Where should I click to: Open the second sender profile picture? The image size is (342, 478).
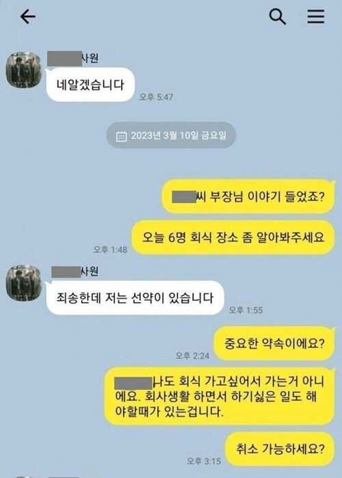pos(24,282)
